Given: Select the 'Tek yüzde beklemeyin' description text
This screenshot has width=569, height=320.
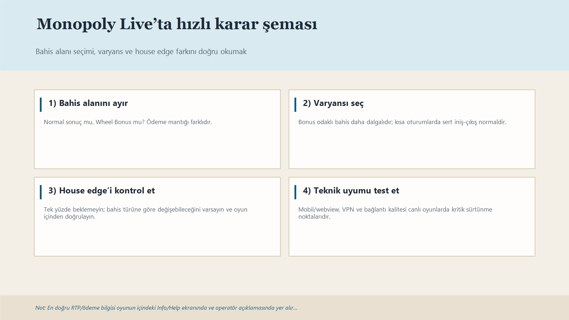Looking at the screenshot, I should pos(145,213).
